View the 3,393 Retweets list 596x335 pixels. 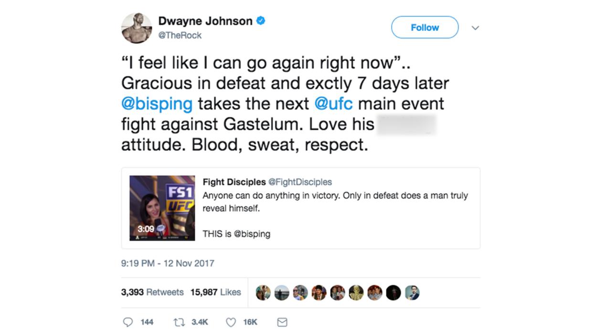(x=151, y=292)
